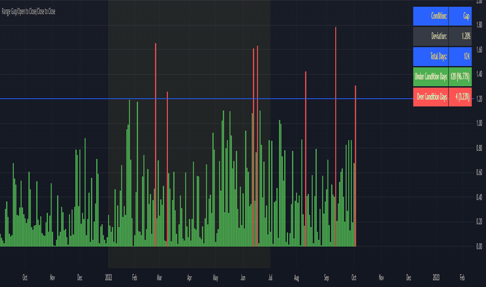Image resolution: width=486 pixels, height=287 pixels.
Task: Click the last red bar at Oct
Action: [356, 166]
